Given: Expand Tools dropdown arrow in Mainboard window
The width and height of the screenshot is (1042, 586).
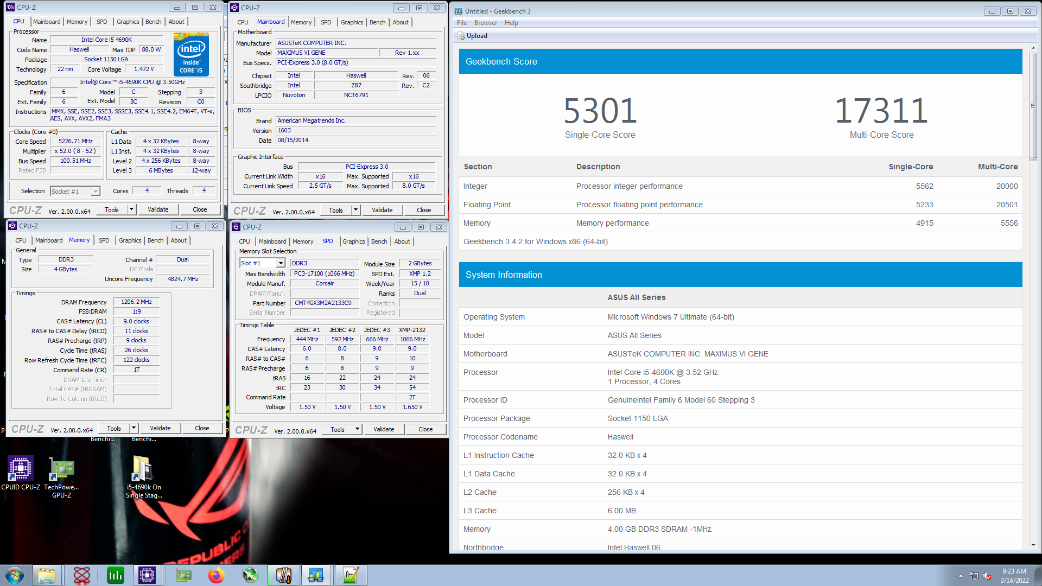Looking at the screenshot, I should pyautogui.click(x=355, y=210).
